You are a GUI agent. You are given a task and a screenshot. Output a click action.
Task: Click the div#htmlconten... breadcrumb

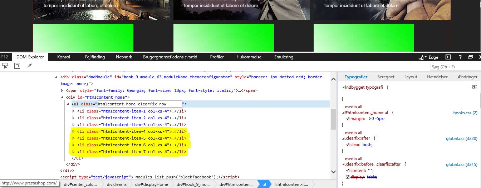pyautogui.click(x=236, y=184)
